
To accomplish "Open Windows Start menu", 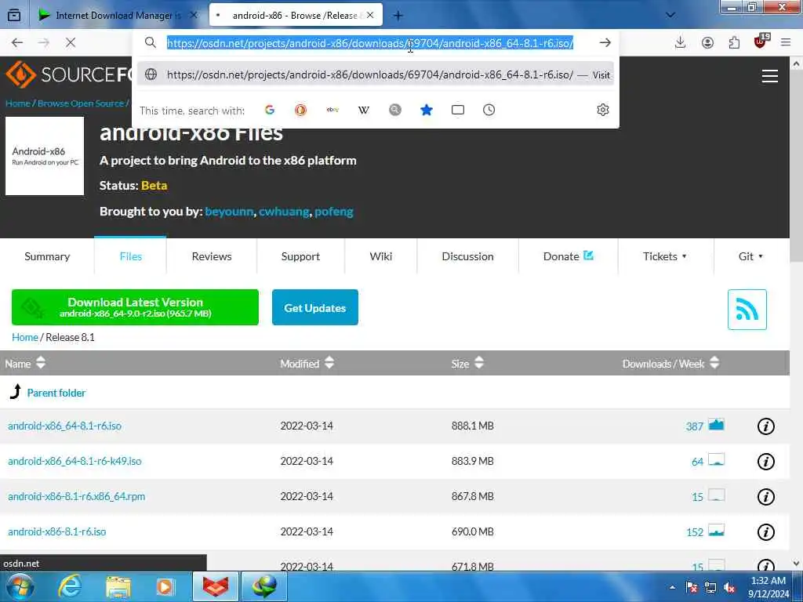I will coord(19,586).
